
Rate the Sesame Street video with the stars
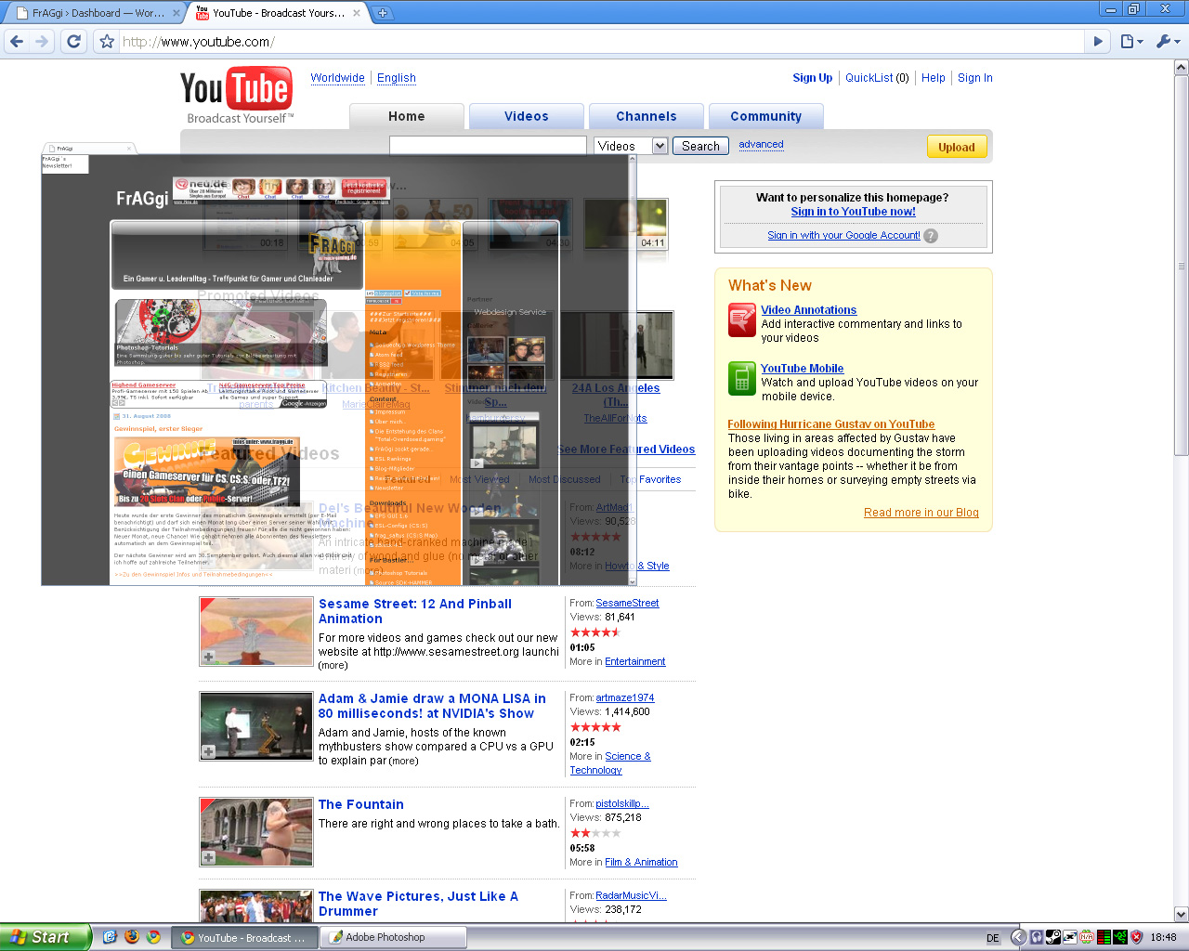(x=595, y=632)
